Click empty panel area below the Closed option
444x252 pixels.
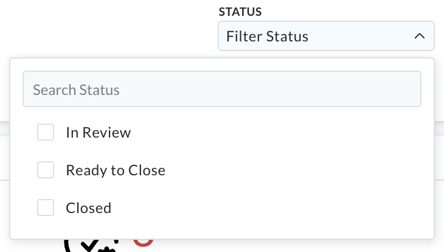[x=222, y=229]
